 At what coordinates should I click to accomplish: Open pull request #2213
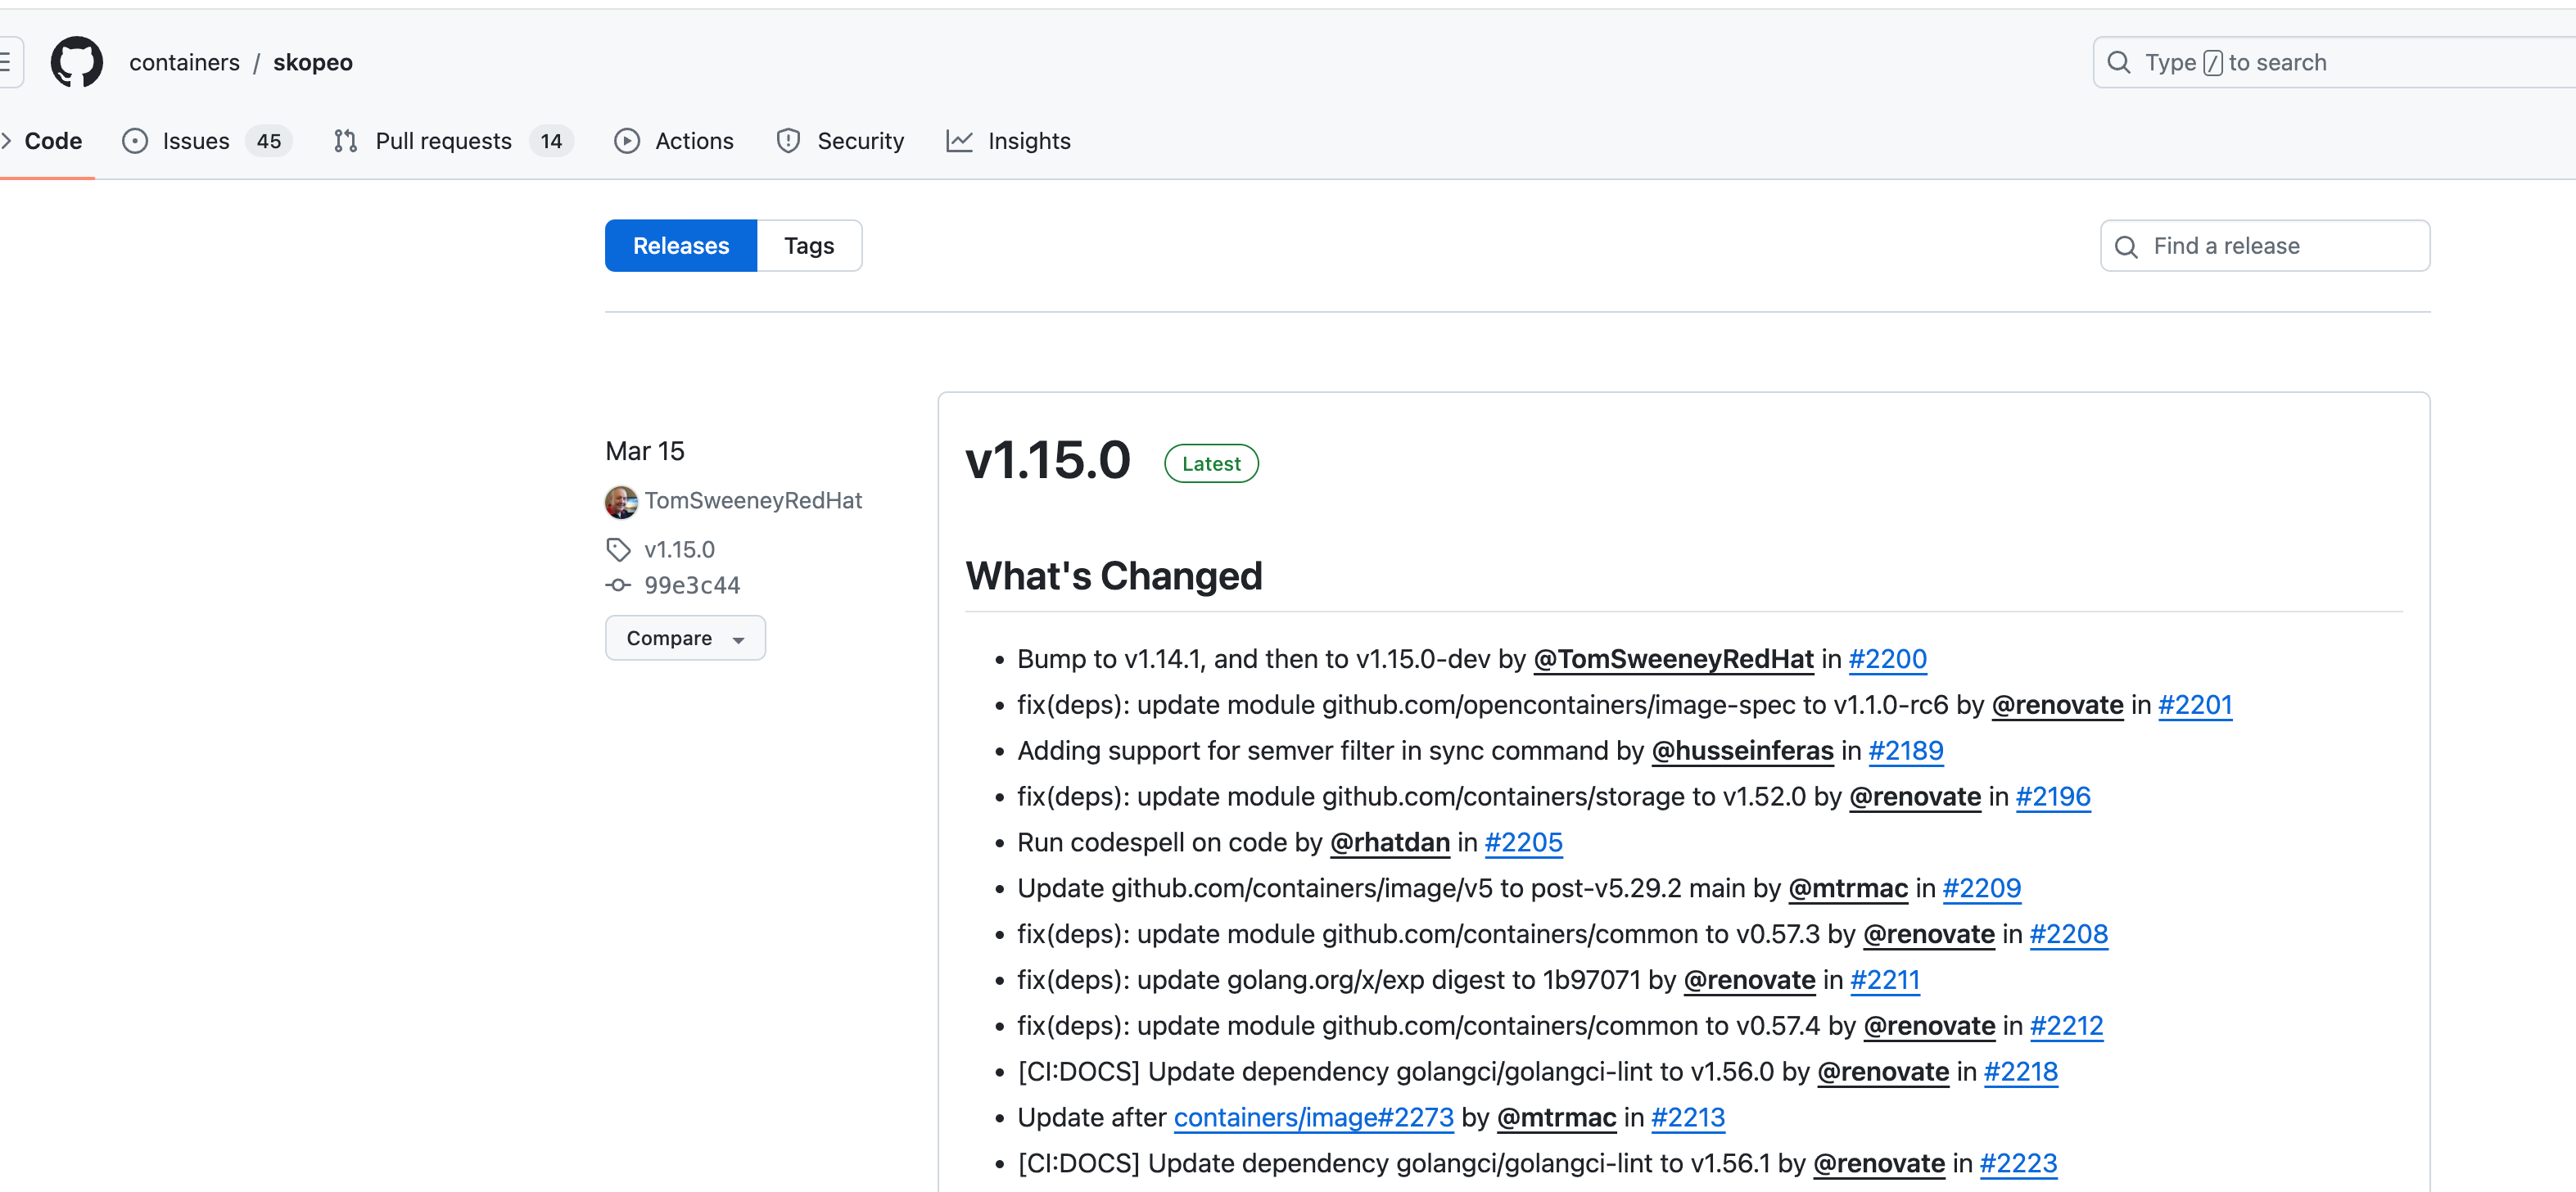click(x=1687, y=1118)
